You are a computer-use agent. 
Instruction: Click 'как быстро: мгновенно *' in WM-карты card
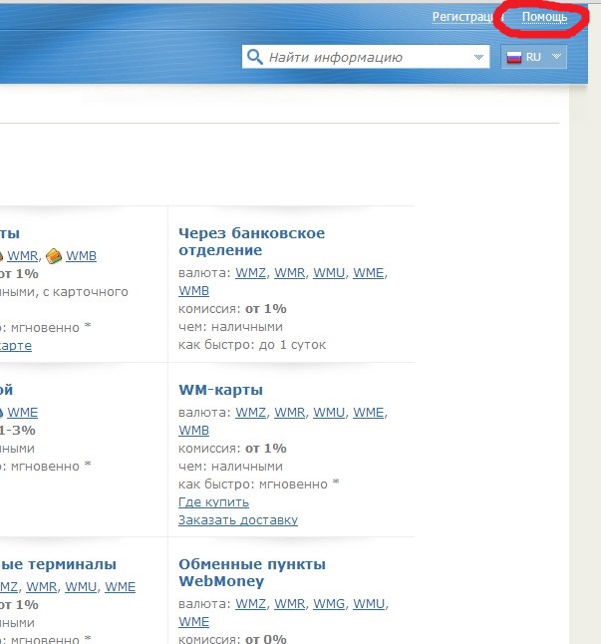tap(259, 483)
